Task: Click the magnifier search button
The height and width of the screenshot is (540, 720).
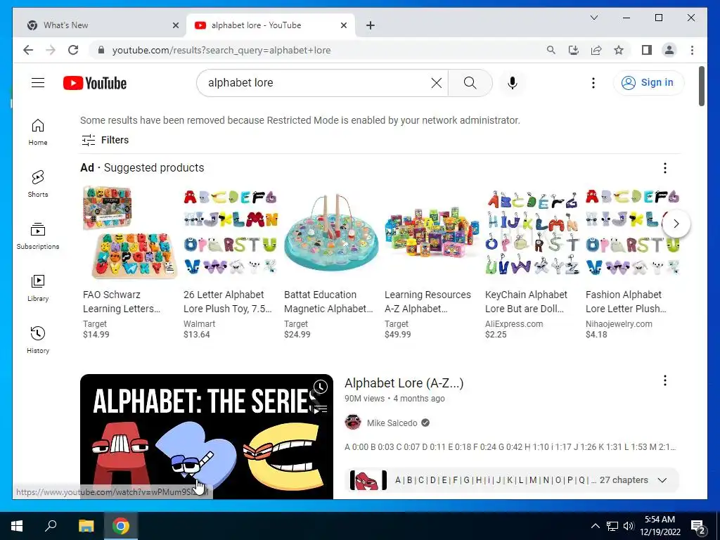Action: click(x=470, y=83)
